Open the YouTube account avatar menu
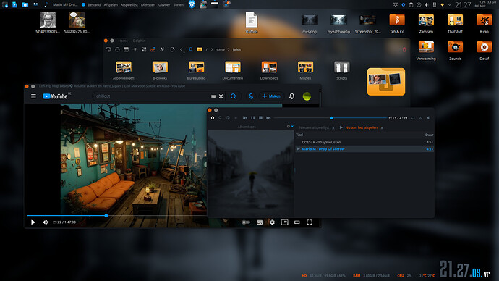This screenshot has height=281, width=499. coord(307,96)
